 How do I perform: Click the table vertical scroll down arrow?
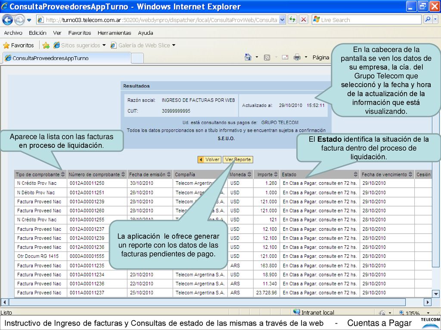[x=436, y=294]
